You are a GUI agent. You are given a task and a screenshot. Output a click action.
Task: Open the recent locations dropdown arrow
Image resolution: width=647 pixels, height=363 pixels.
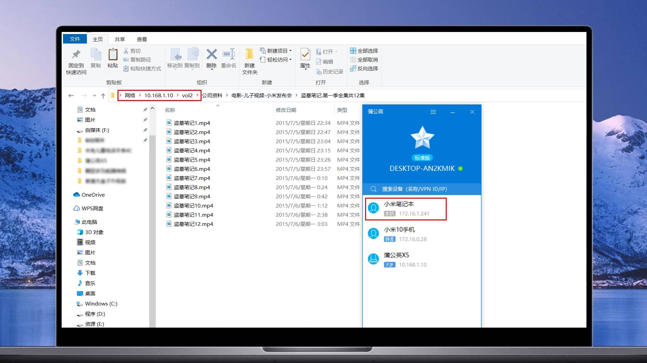(94, 96)
